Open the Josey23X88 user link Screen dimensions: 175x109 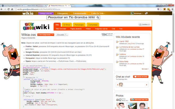(x=131, y=44)
